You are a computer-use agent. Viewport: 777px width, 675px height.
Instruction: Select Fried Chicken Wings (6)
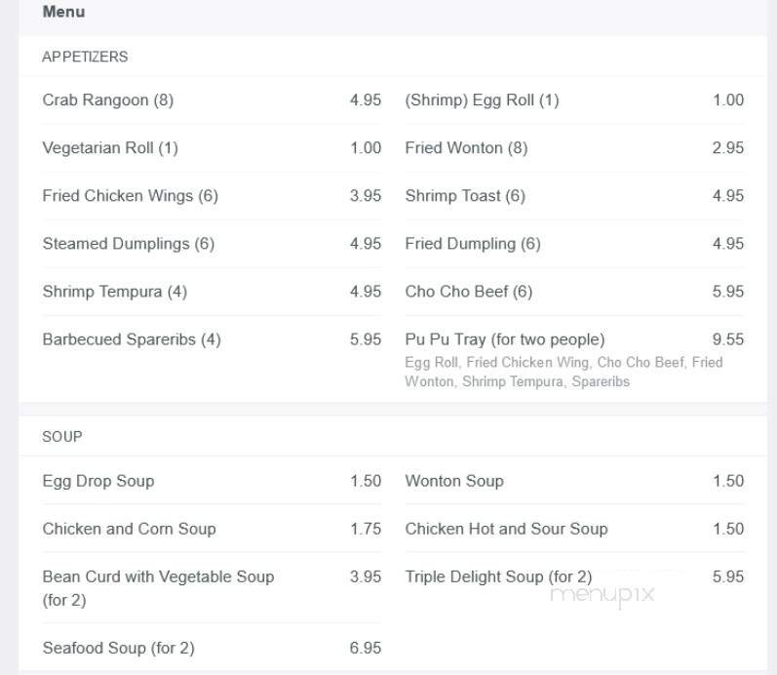[130, 196]
